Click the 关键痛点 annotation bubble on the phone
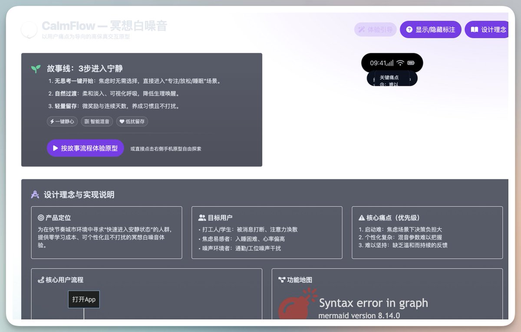The width and height of the screenshot is (521, 332). pyautogui.click(x=389, y=79)
